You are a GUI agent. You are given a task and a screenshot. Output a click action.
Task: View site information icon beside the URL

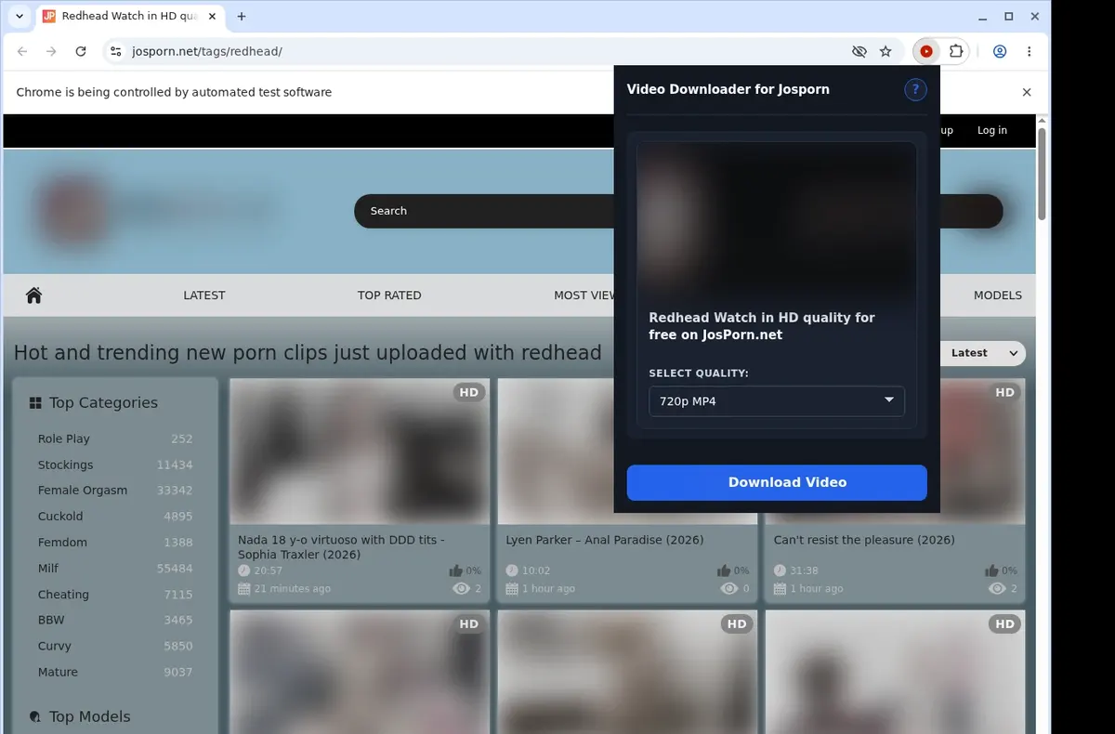[115, 52]
